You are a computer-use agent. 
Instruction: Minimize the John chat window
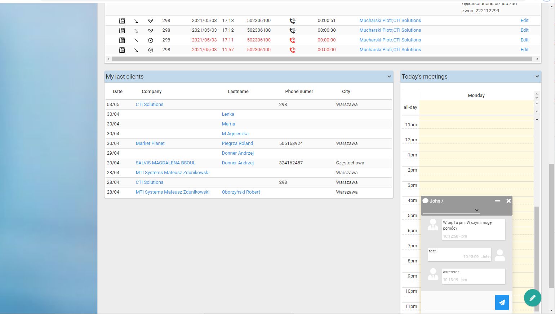(x=498, y=201)
